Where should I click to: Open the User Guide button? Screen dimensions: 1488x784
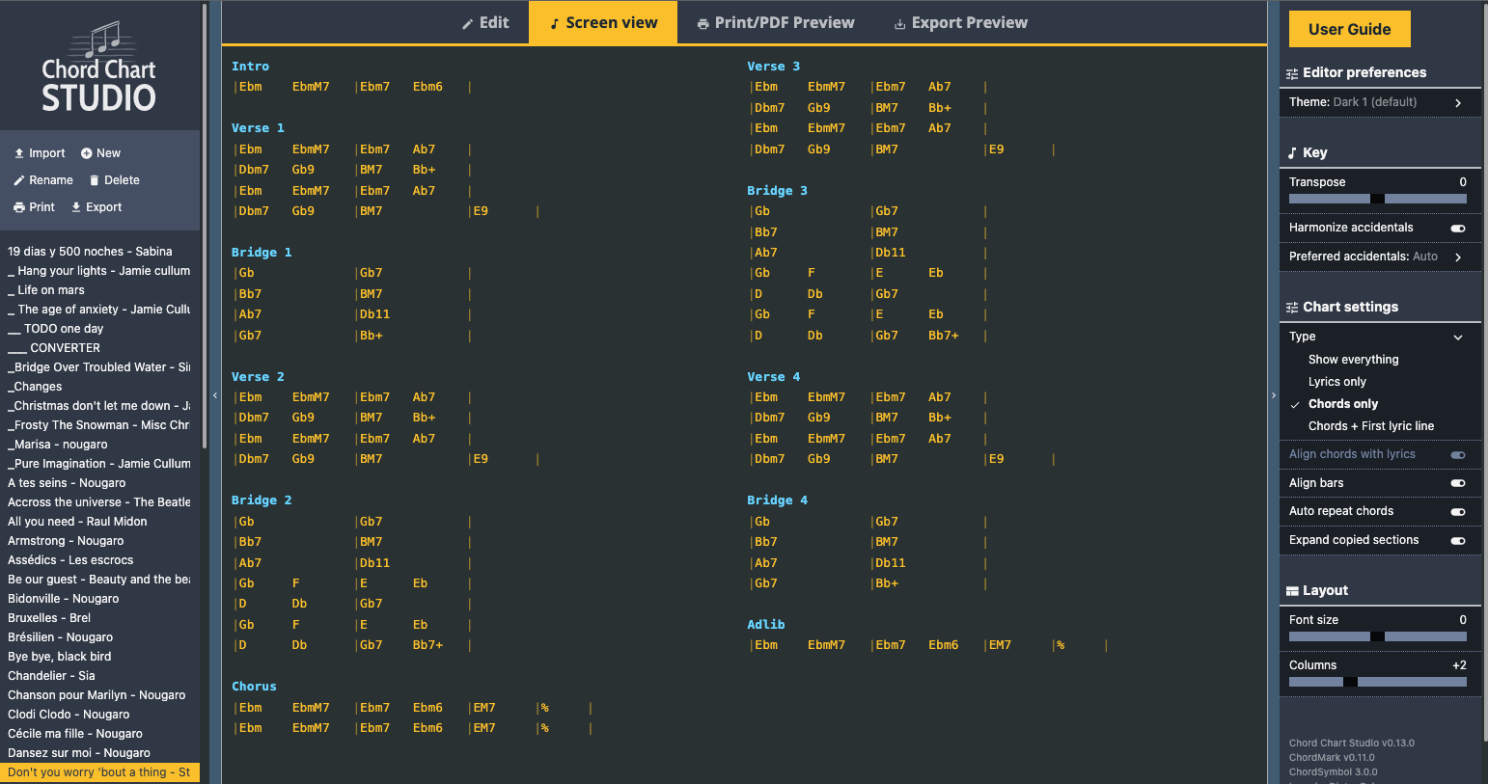tap(1349, 29)
